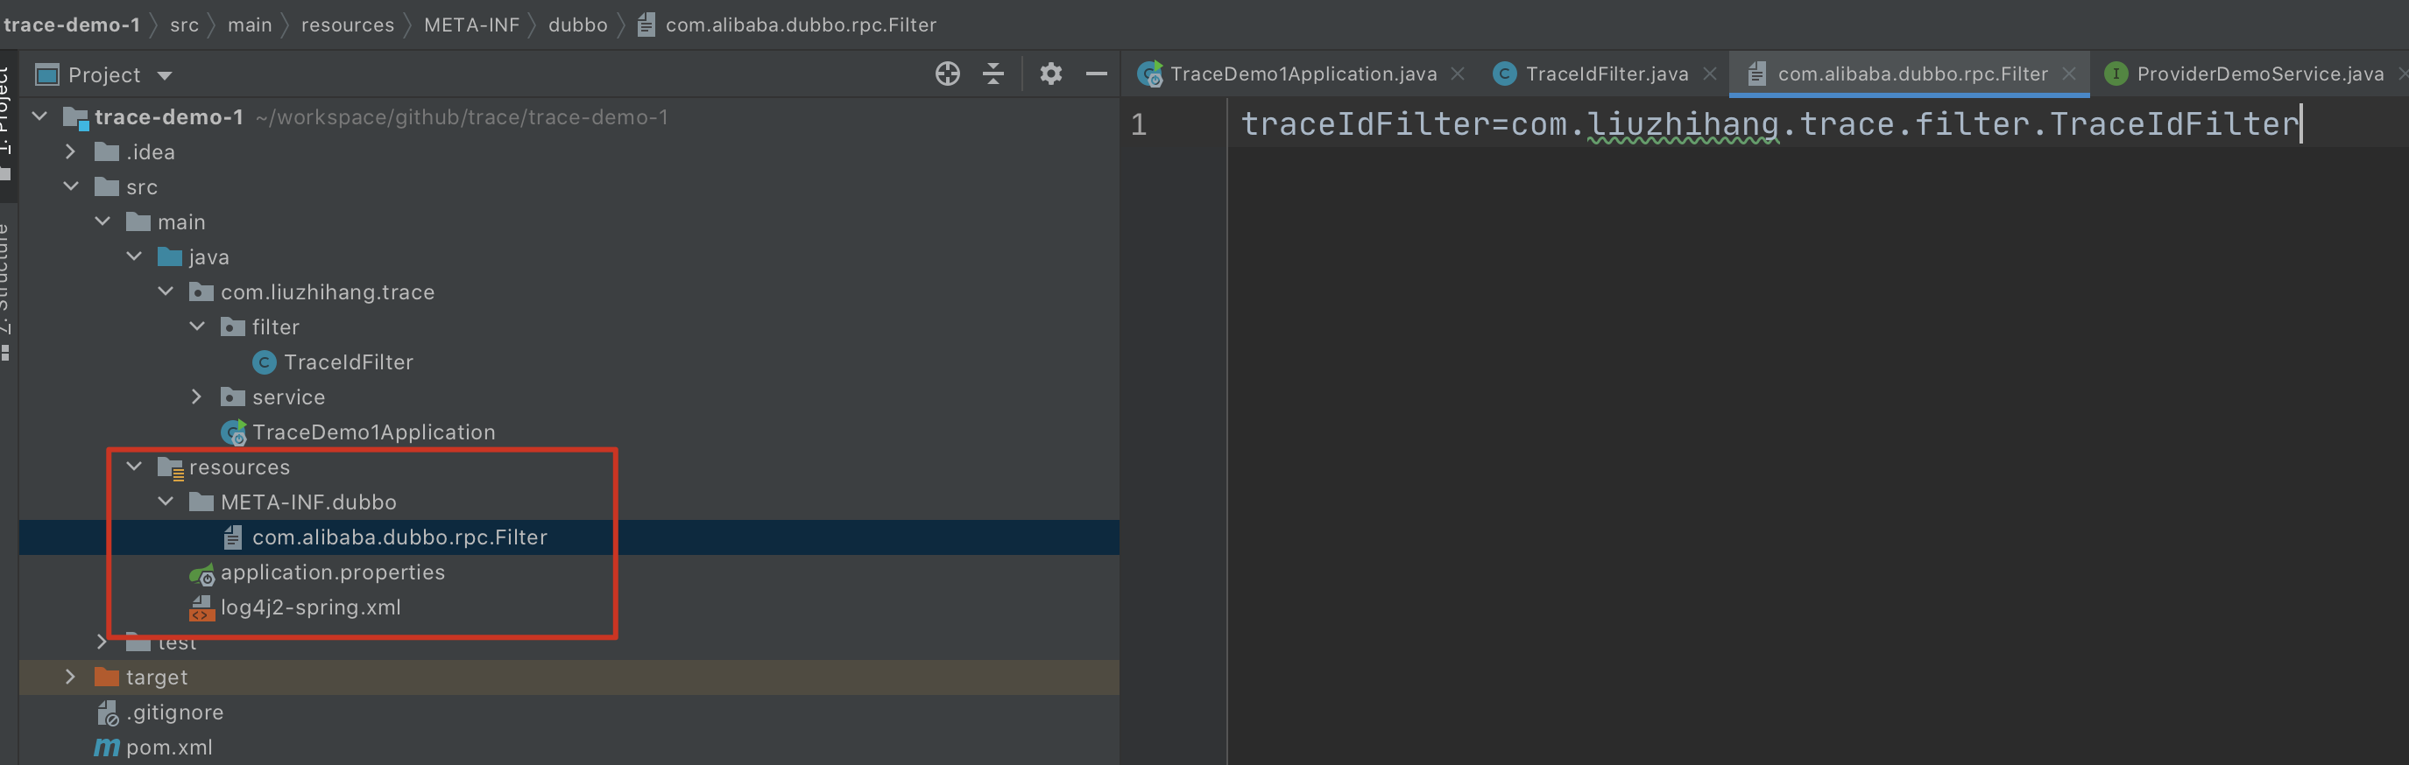Click the locate/scroll-from-source crosshair icon

947,74
